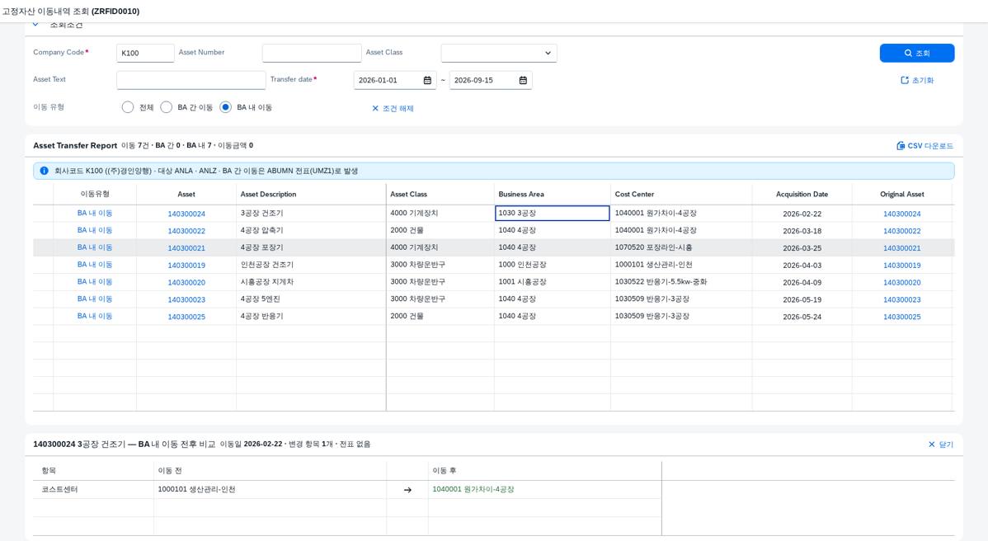Image resolution: width=988 pixels, height=541 pixels.
Task: Download the report via CSV 다운로드
Action: (925, 145)
